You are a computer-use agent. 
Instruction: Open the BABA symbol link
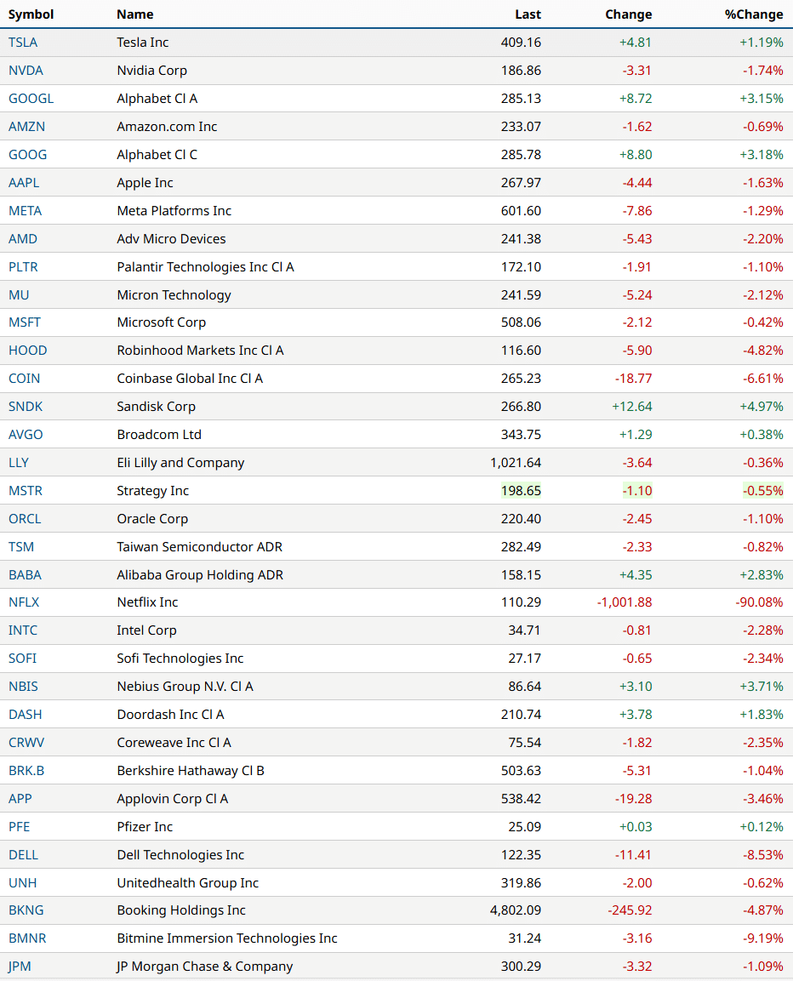(25, 575)
